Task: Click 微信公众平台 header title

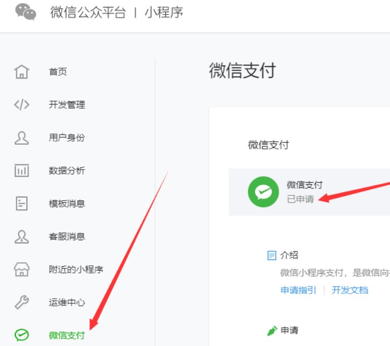Action: [88, 12]
